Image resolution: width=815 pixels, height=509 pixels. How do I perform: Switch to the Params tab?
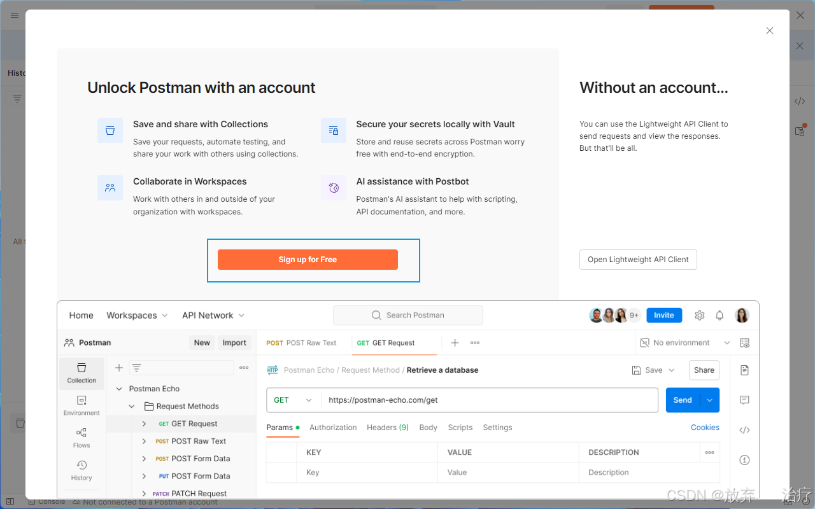[283, 428]
